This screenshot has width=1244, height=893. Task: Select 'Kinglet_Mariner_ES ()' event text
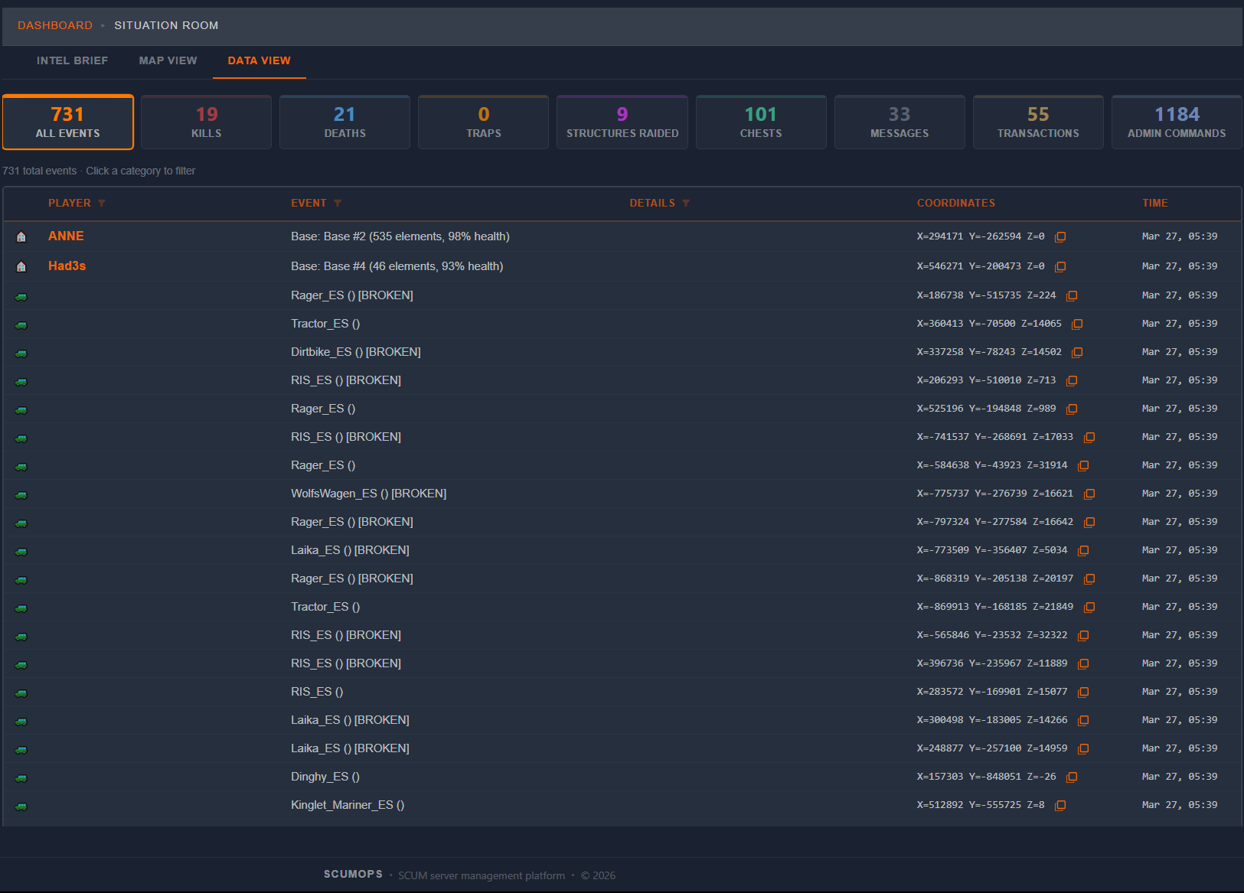pyautogui.click(x=348, y=805)
